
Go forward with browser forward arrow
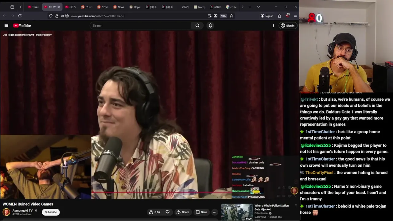12,16
